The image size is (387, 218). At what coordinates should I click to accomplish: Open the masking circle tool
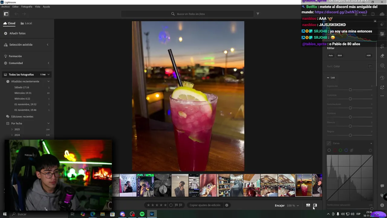[382, 66]
